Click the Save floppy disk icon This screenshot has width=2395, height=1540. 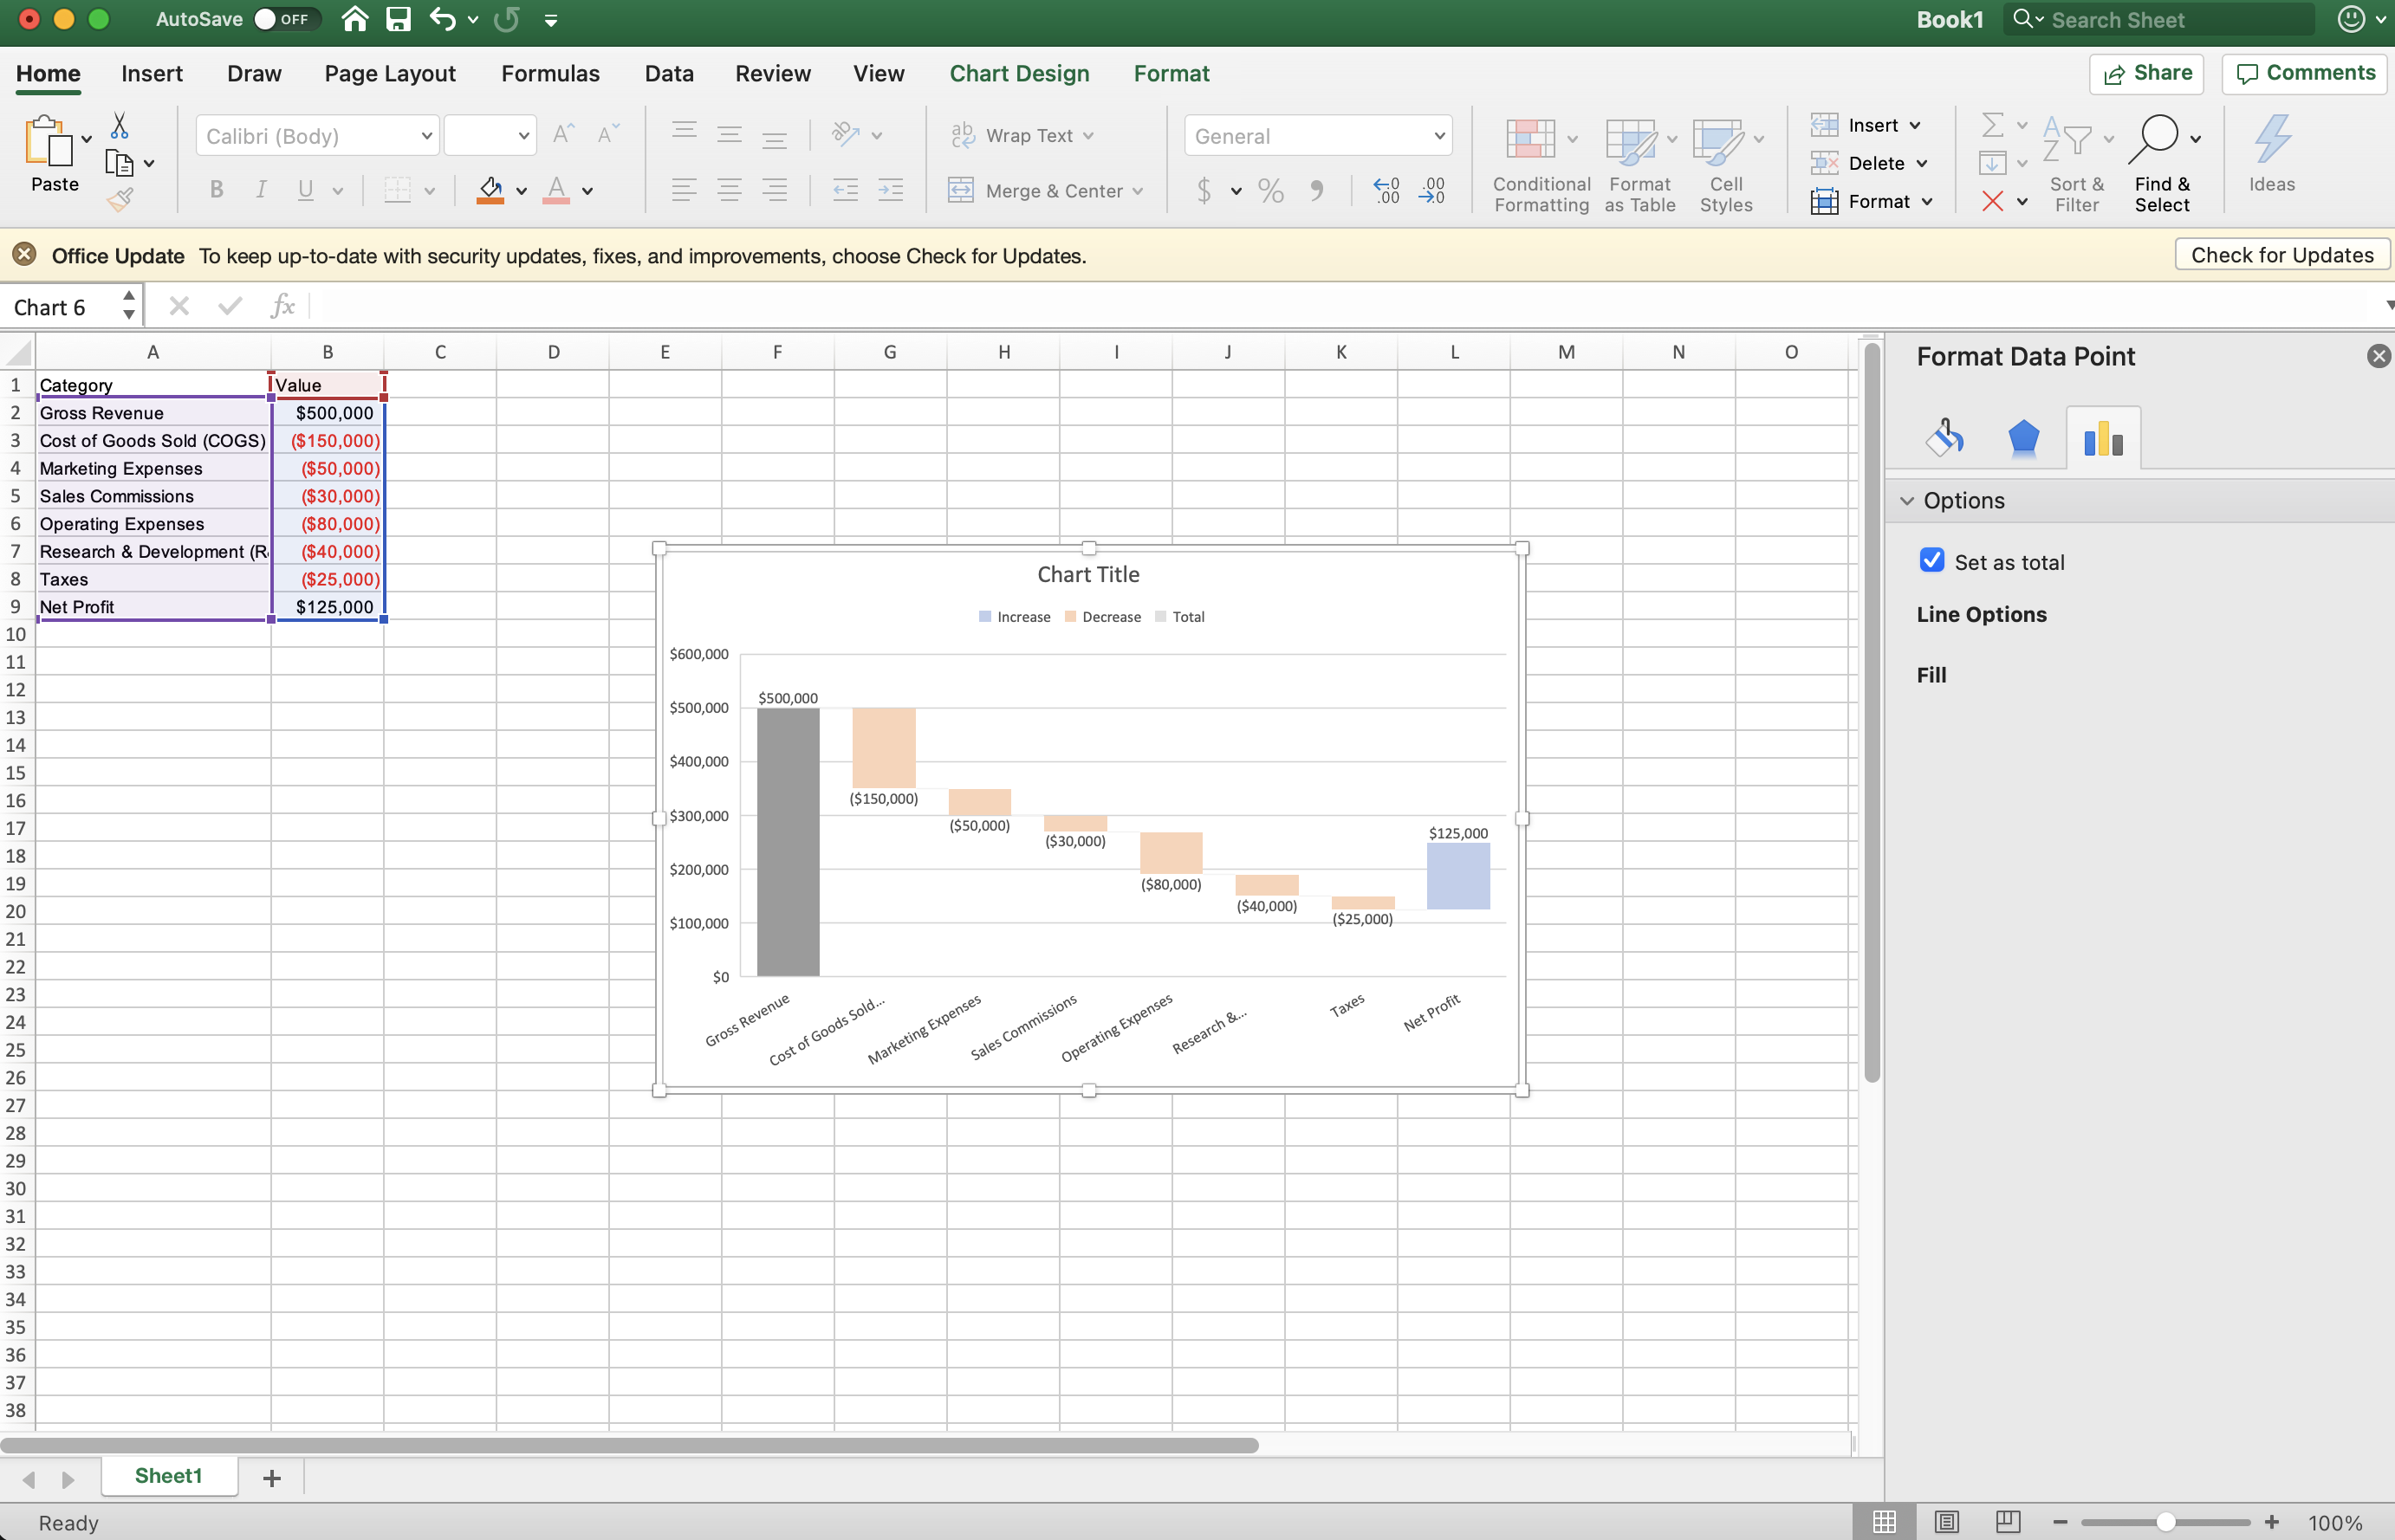tap(399, 19)
